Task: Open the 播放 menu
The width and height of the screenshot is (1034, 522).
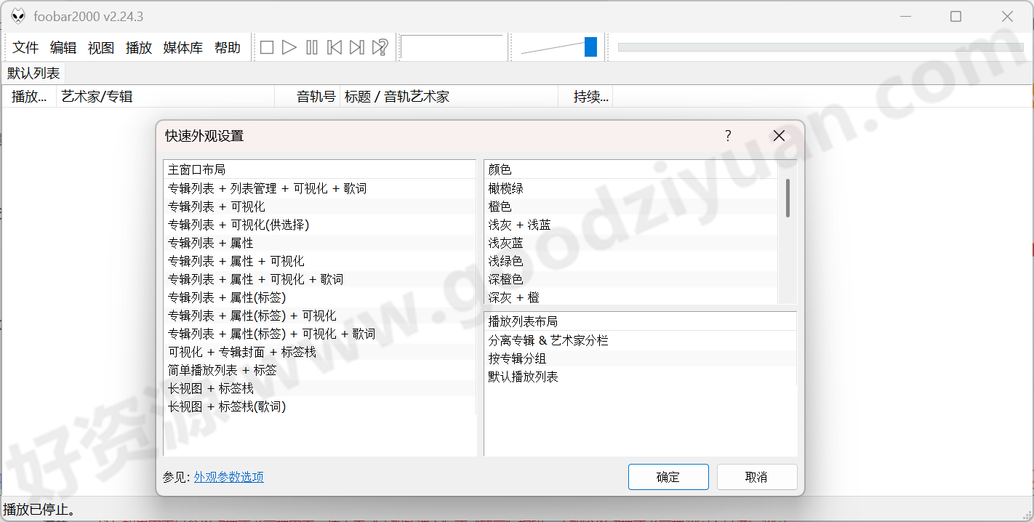Action: tap(139, 47)
